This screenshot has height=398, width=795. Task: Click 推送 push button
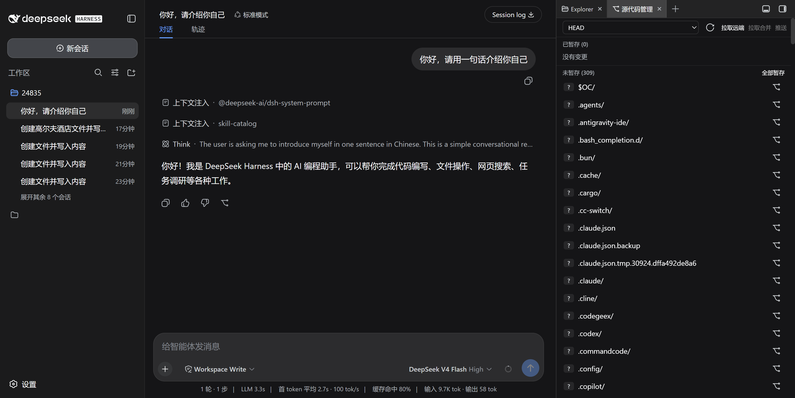click(781, 28)
